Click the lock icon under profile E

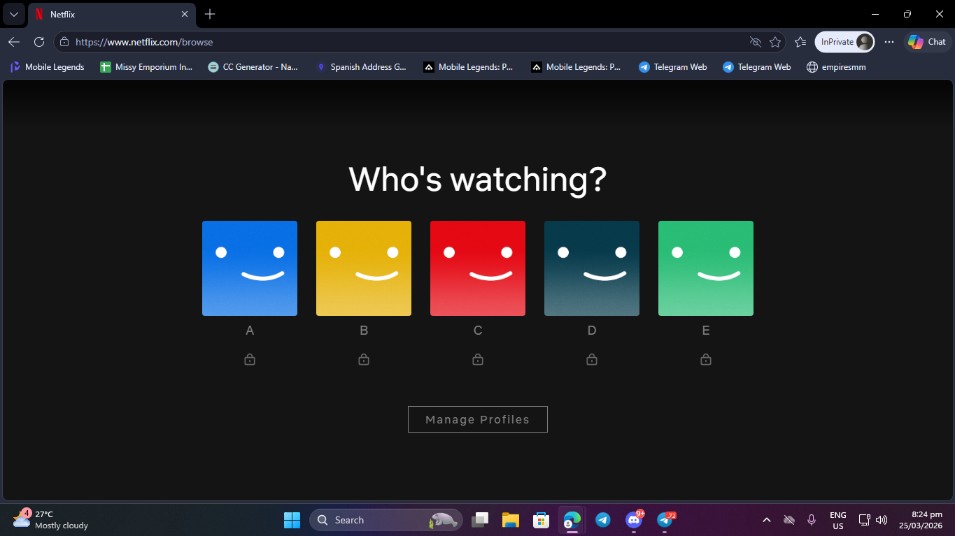click(x=706, y=359)
